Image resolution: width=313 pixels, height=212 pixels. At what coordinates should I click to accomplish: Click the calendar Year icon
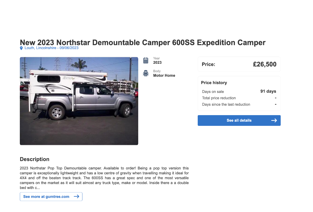point(146,61)
